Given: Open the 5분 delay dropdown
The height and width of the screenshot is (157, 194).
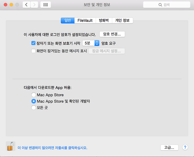Looking at the screenshot, I should (x=91, y=43).
